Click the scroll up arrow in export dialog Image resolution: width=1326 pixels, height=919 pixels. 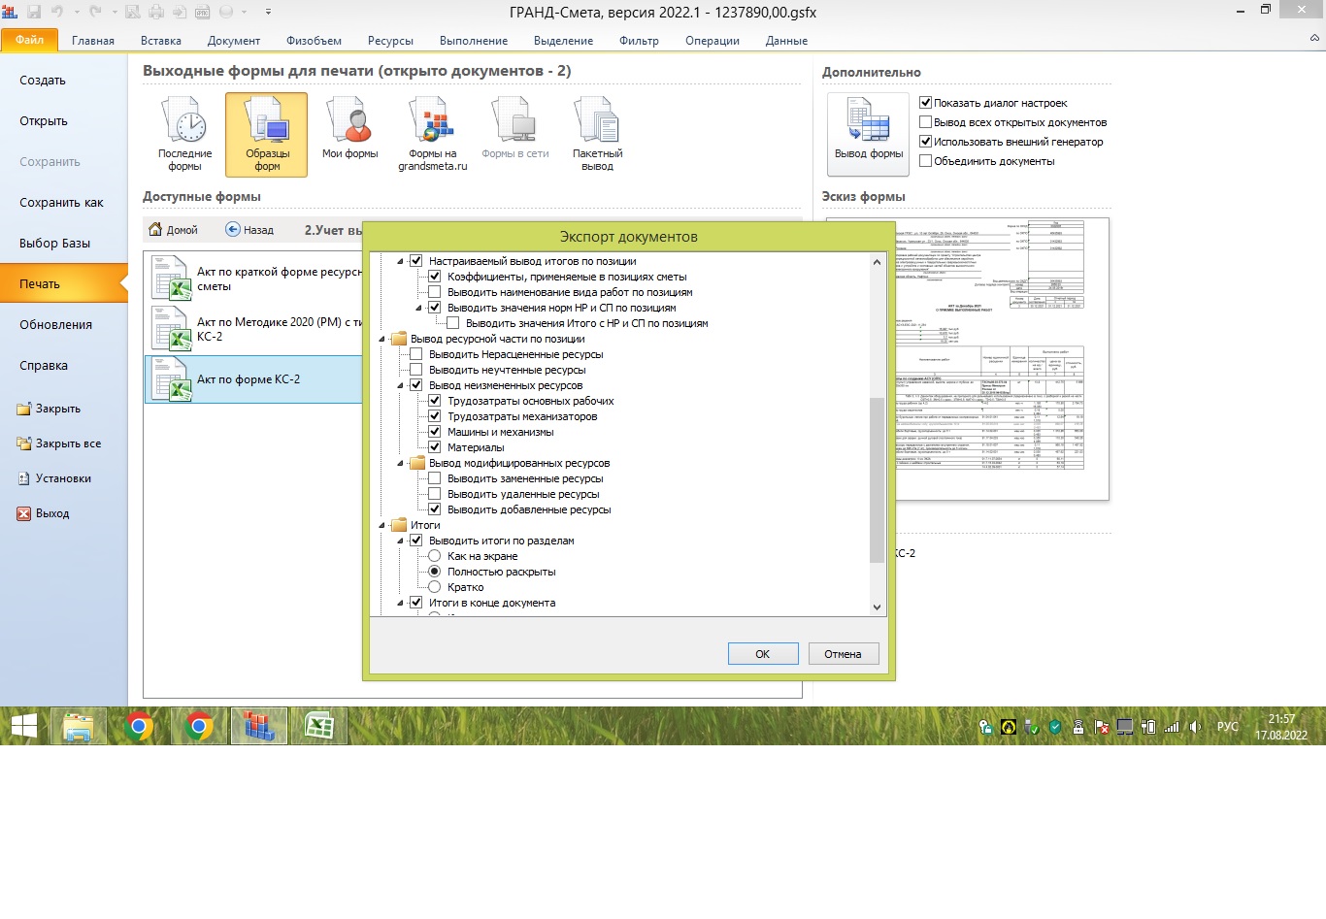coord(877,261)
